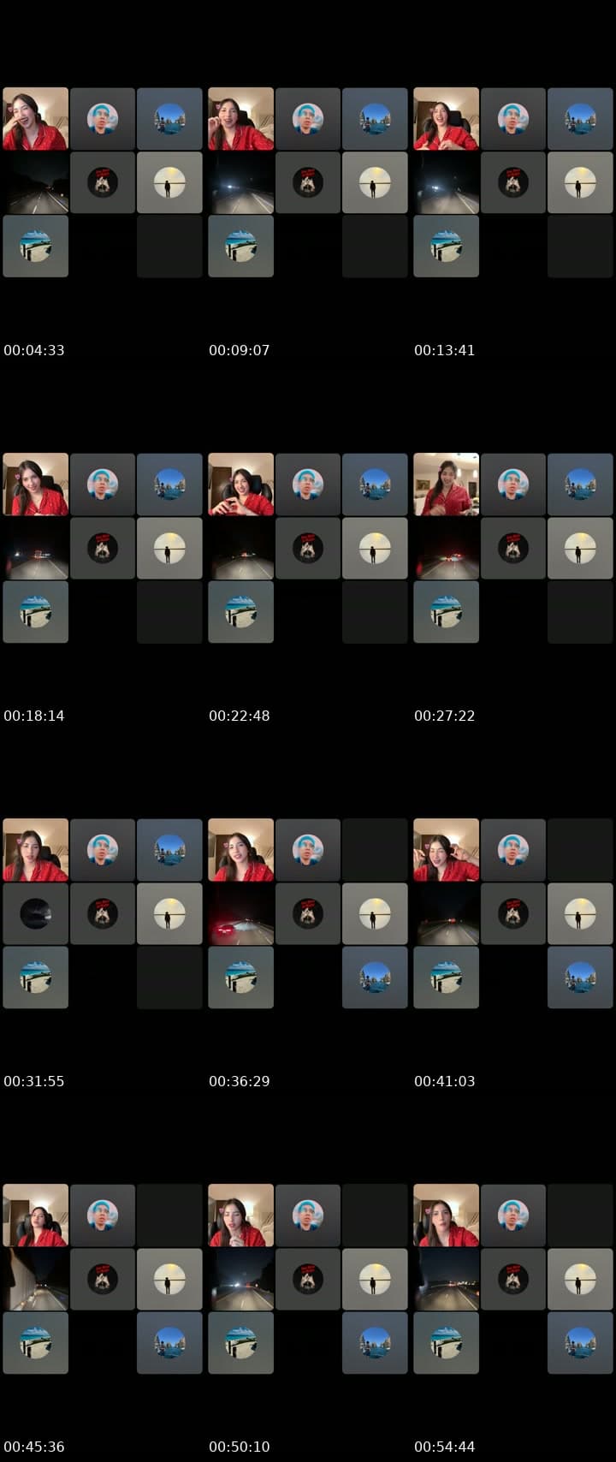The image size is (616, 1462).
Task: Open night road video in 00:22:48 frame
Action: tap(240, 548)
